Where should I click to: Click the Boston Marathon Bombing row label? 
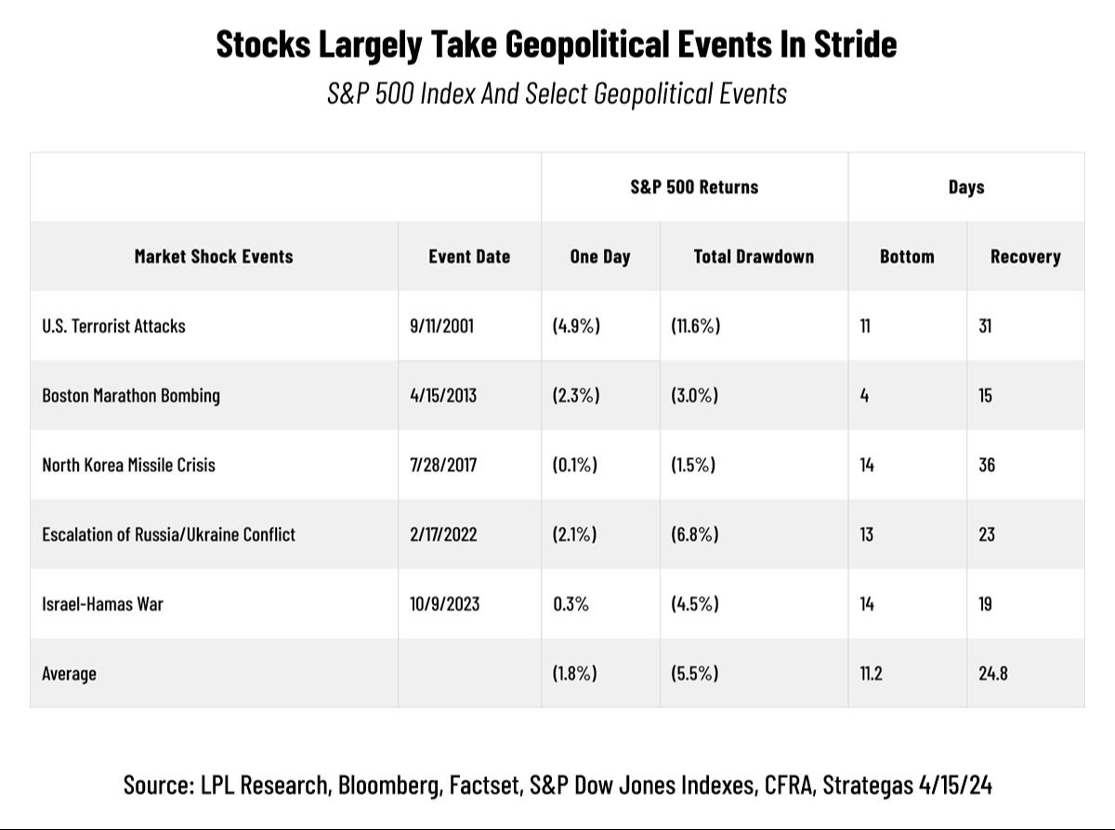click(x=131, y=395)
